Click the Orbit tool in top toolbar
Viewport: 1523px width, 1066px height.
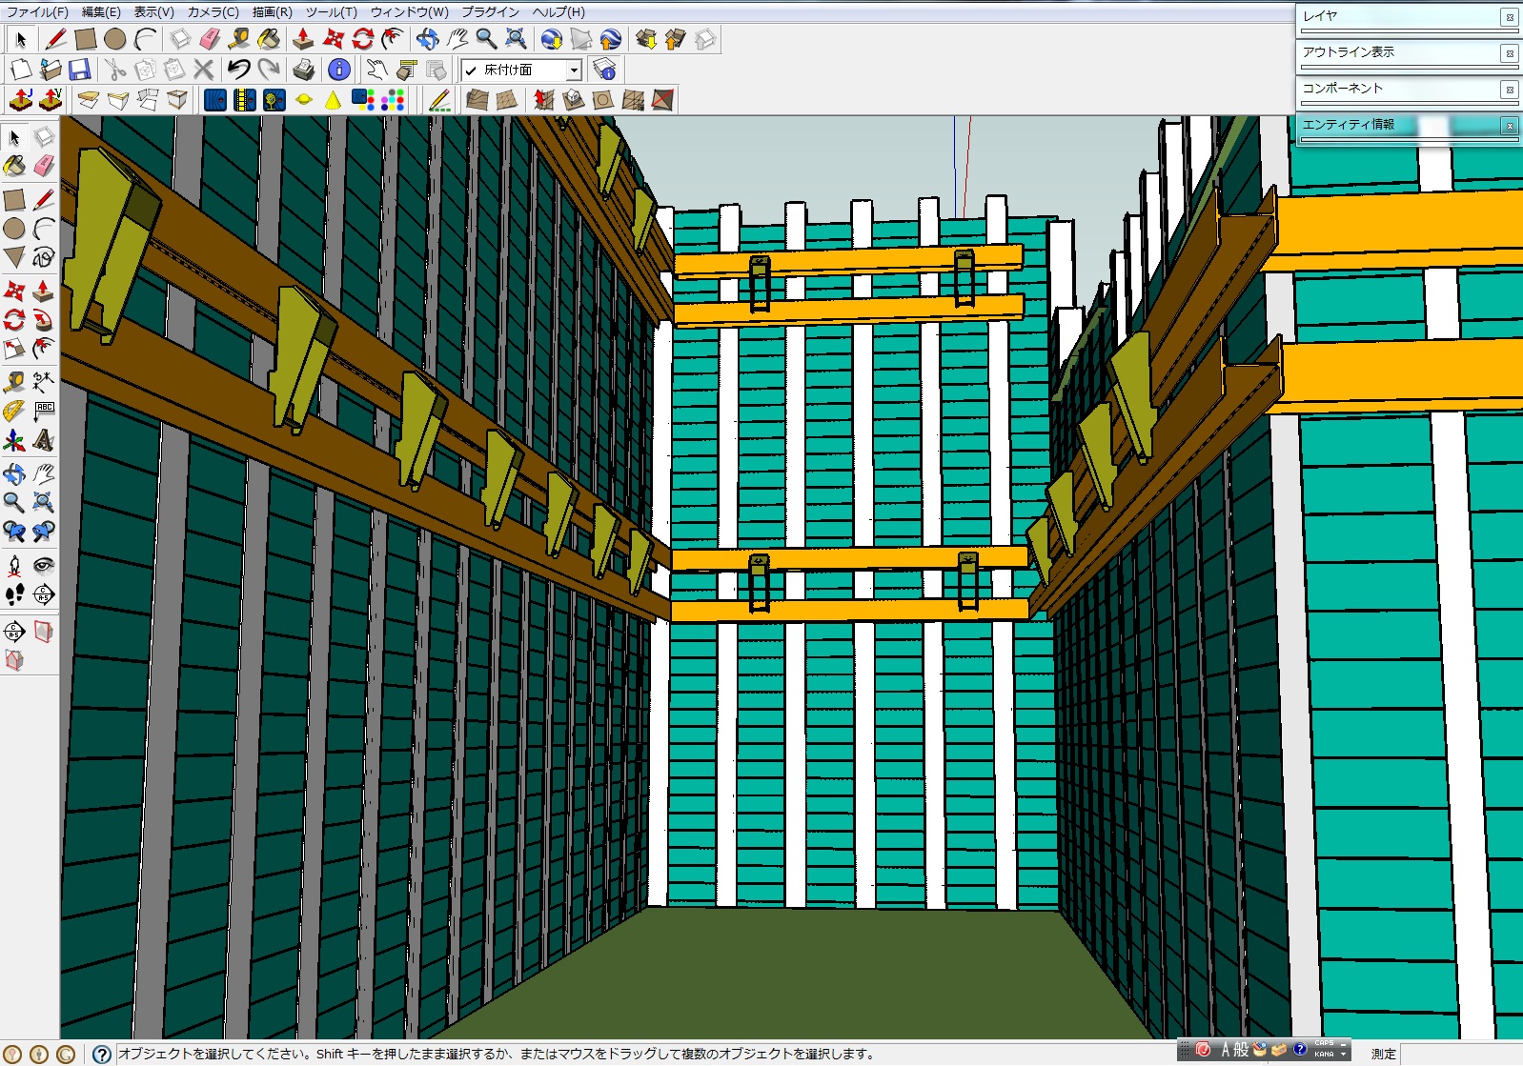[427, 39]
